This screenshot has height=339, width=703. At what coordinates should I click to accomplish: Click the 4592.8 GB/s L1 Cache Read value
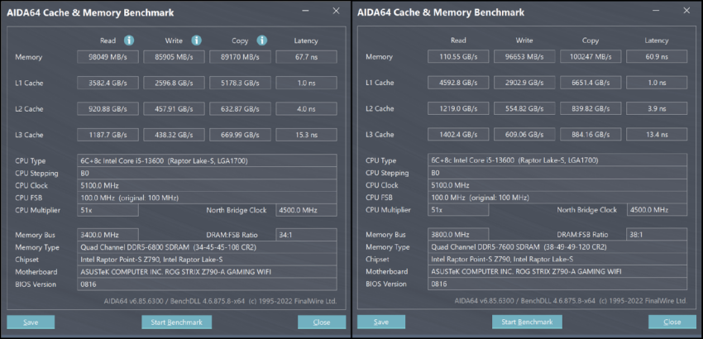point(458,83)
